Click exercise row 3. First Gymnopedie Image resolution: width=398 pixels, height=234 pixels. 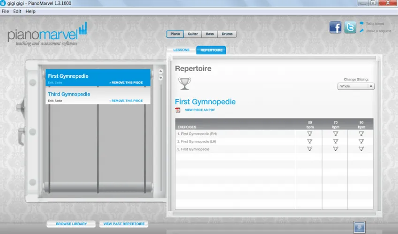tap(235, 149)
